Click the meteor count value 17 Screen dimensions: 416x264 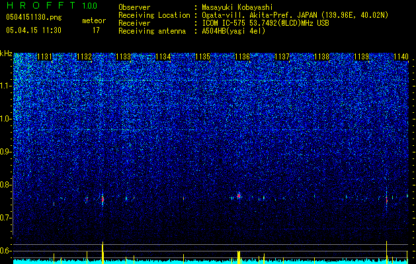96,30
